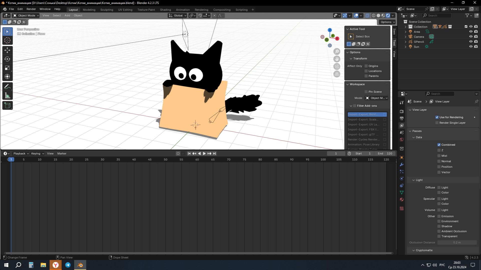Expand the Cryptomatte panel
The height and width of the screenshot is (270, 481).
(414, 250)
